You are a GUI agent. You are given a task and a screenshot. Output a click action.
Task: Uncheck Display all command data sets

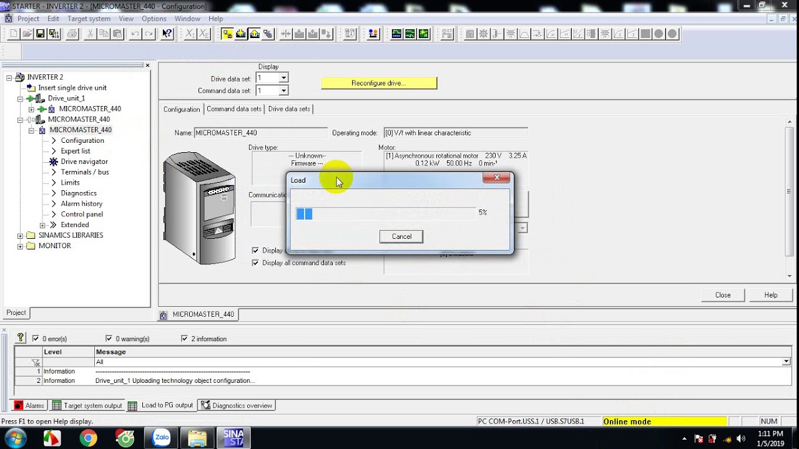[255, 263]
